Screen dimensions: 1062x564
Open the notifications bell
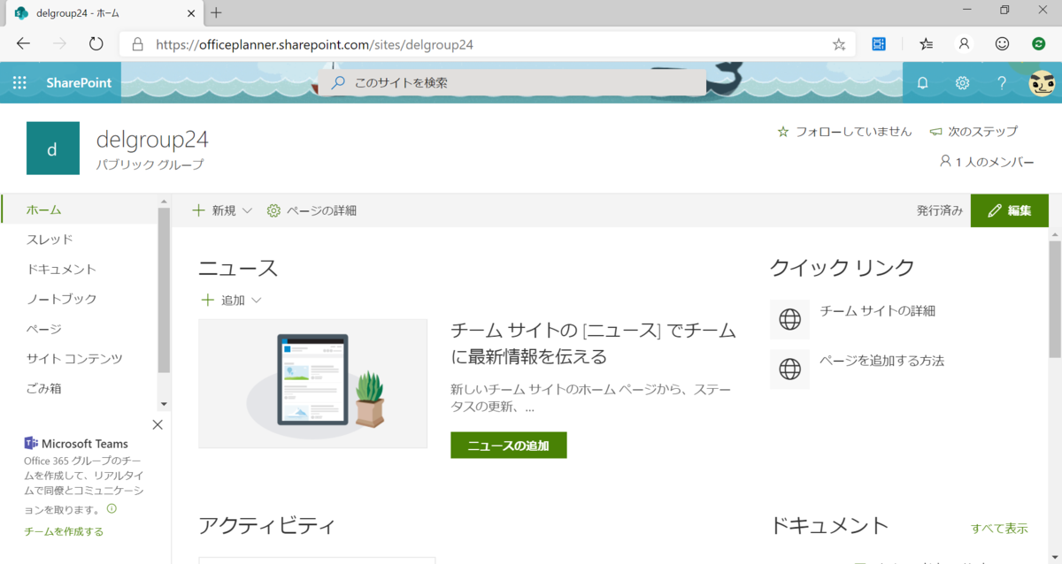pos(922,83)
